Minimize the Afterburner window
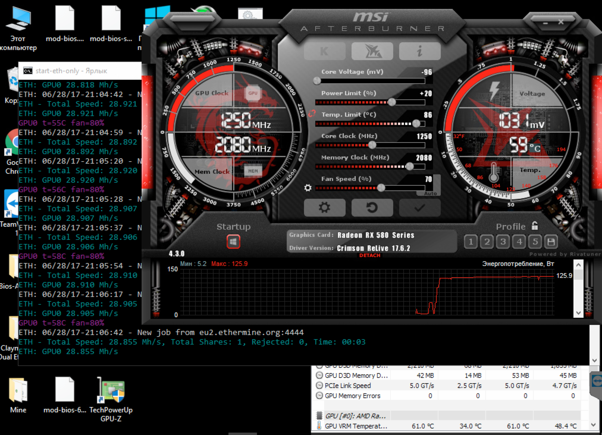602x435 pixels. tap(545, 23)
